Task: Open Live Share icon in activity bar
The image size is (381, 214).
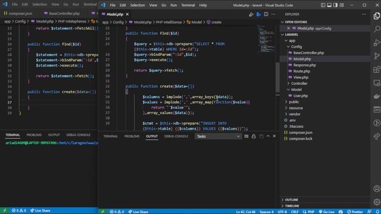Action: tap(377, 136)
